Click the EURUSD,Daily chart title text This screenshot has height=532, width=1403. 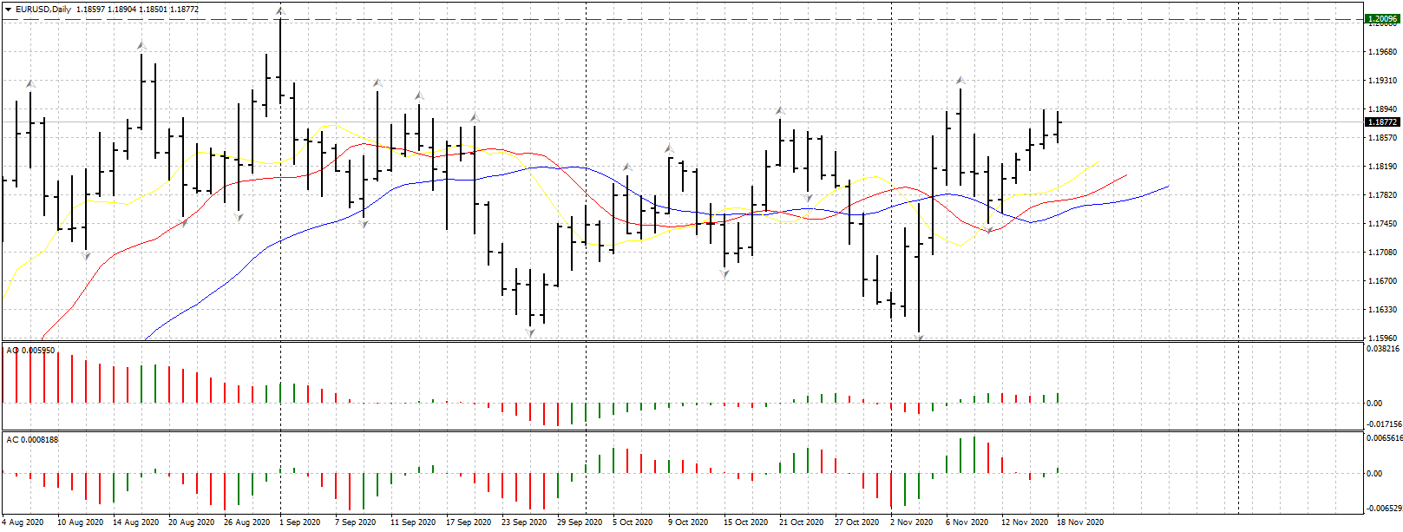point(43,10)
